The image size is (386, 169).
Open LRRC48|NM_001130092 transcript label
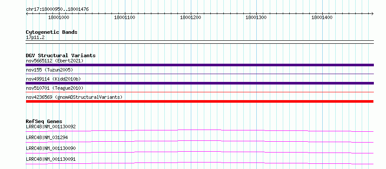(51, 127)
